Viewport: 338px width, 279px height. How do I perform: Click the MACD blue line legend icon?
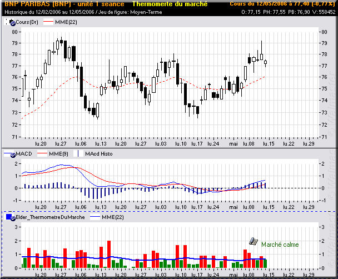tap(9, 153)
